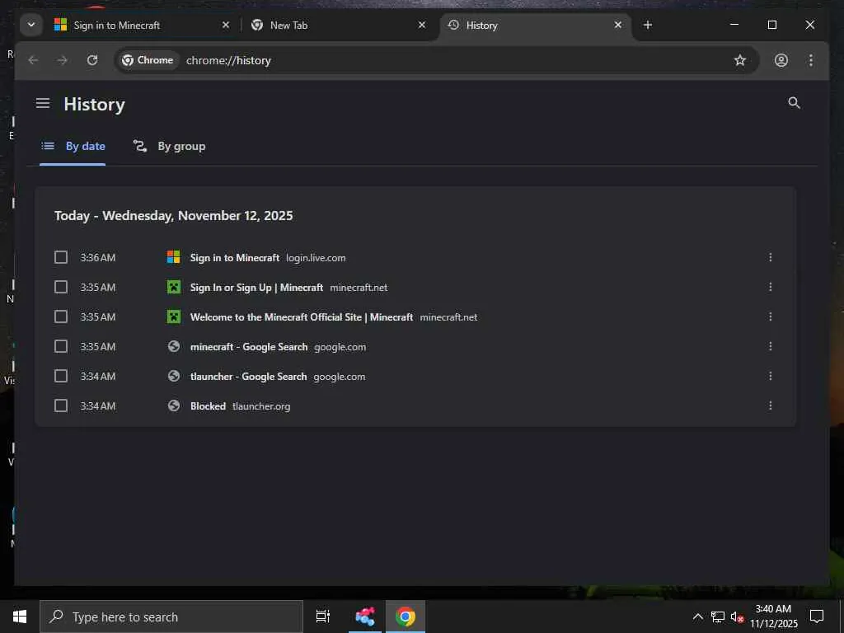
Task: Open a new tab with the plus button
Action: click(648, 25)
